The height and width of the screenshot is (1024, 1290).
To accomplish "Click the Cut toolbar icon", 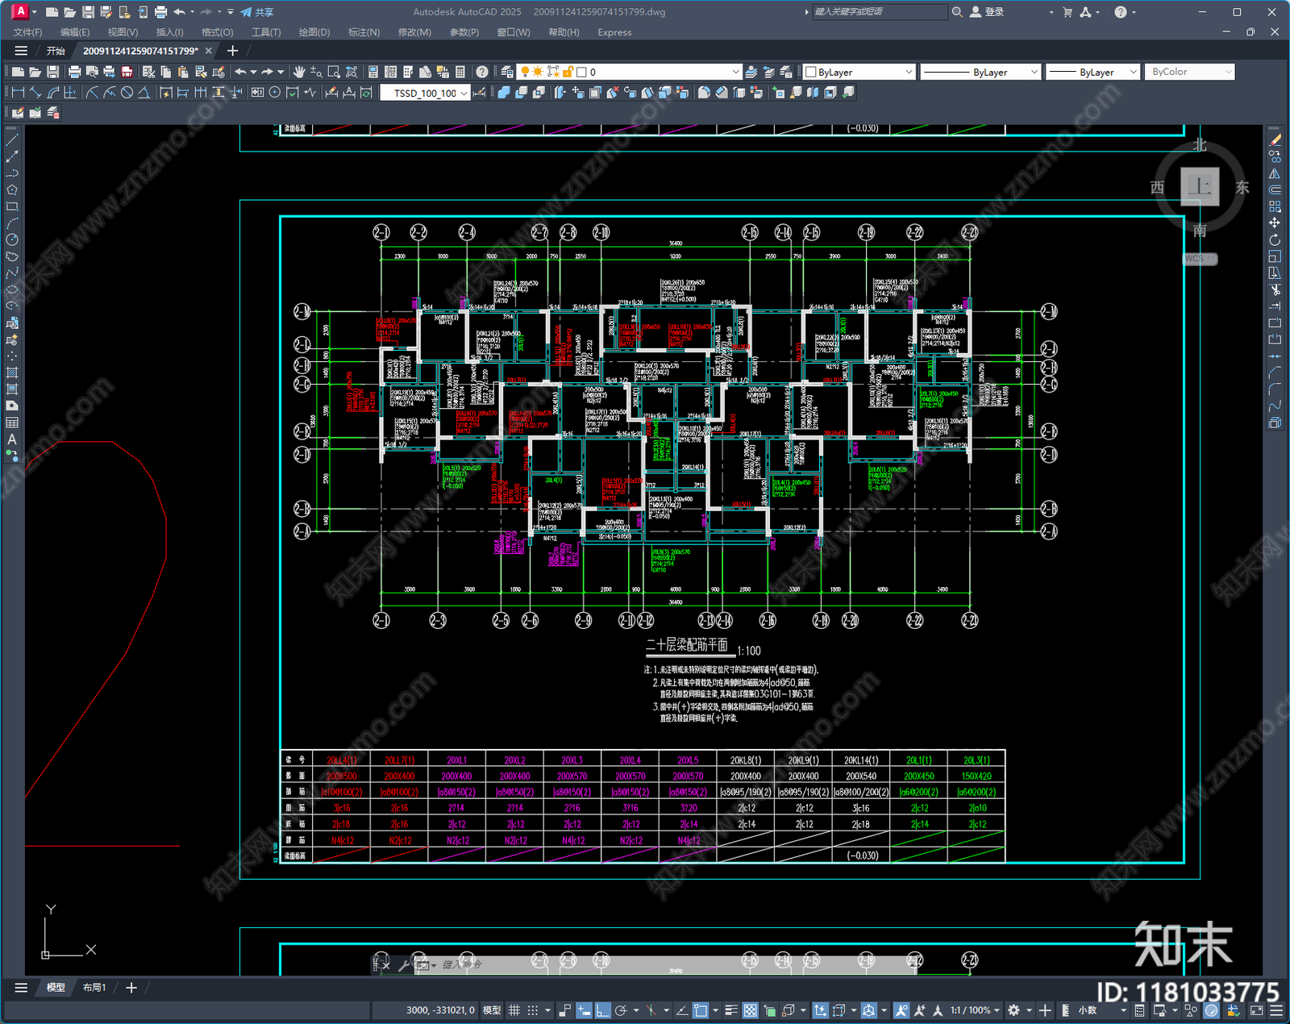I will (x=149, y=72).
